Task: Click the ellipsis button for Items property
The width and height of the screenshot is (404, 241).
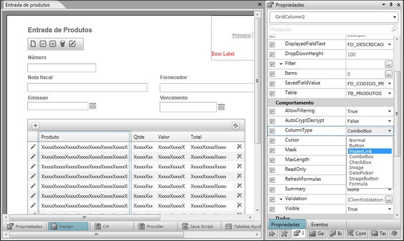Action: pyautogui.click(x=389, y=74)
